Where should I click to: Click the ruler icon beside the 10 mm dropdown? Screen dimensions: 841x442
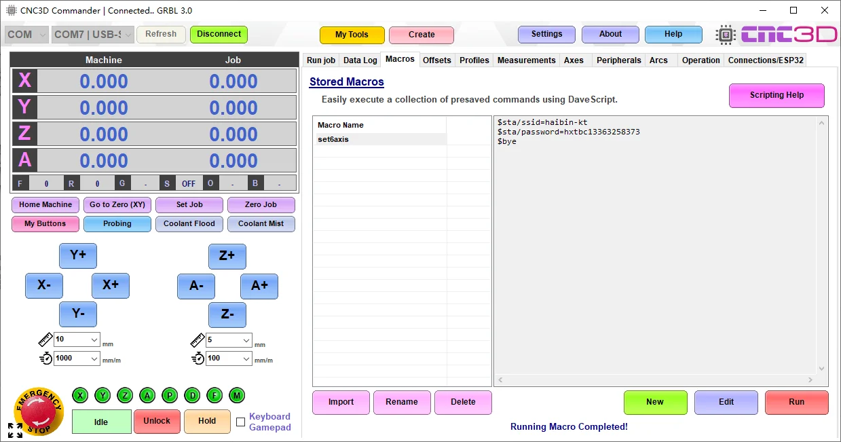coord(45,339)
